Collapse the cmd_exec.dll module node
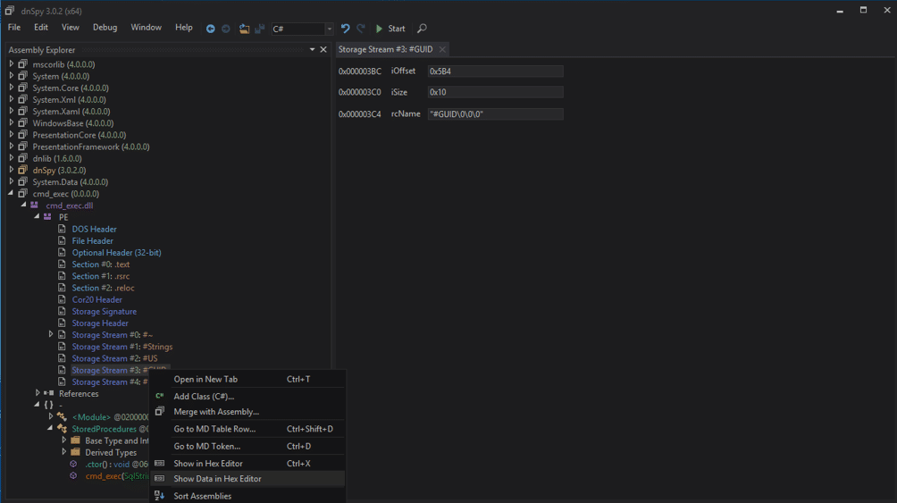This screenshot has width=897, height=503. coord(24,205)
